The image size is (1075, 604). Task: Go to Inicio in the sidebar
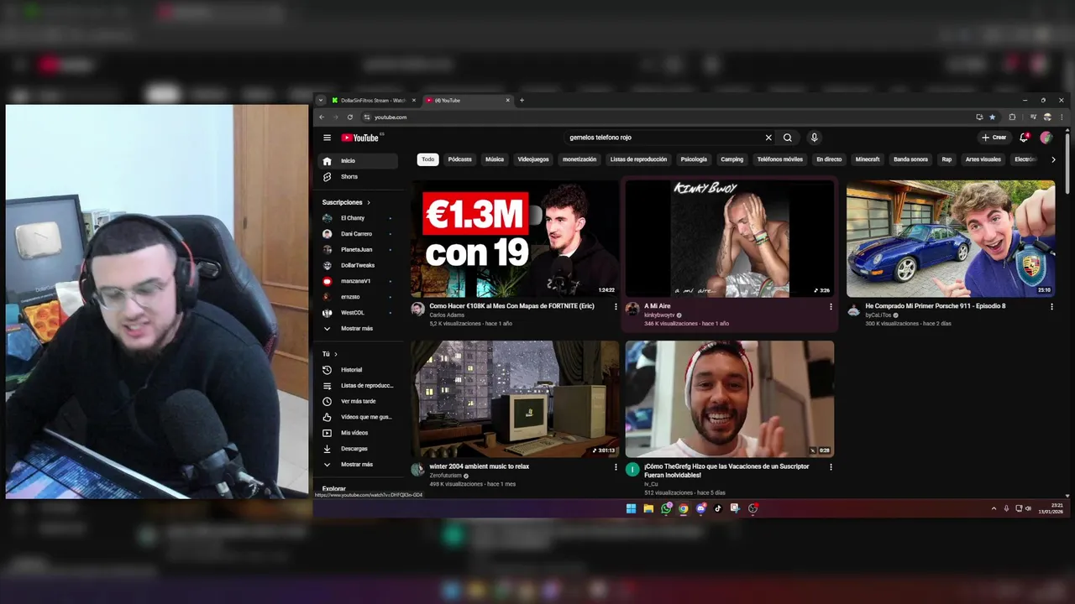(x=359, y=161)
